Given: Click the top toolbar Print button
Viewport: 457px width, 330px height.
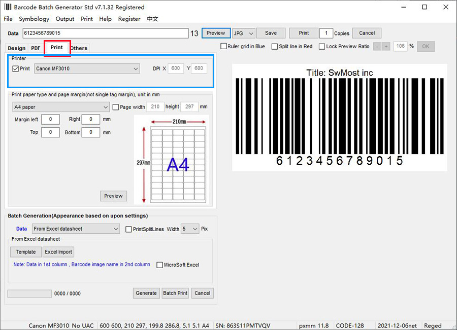Looking at the screenshot, I should 304,33.
